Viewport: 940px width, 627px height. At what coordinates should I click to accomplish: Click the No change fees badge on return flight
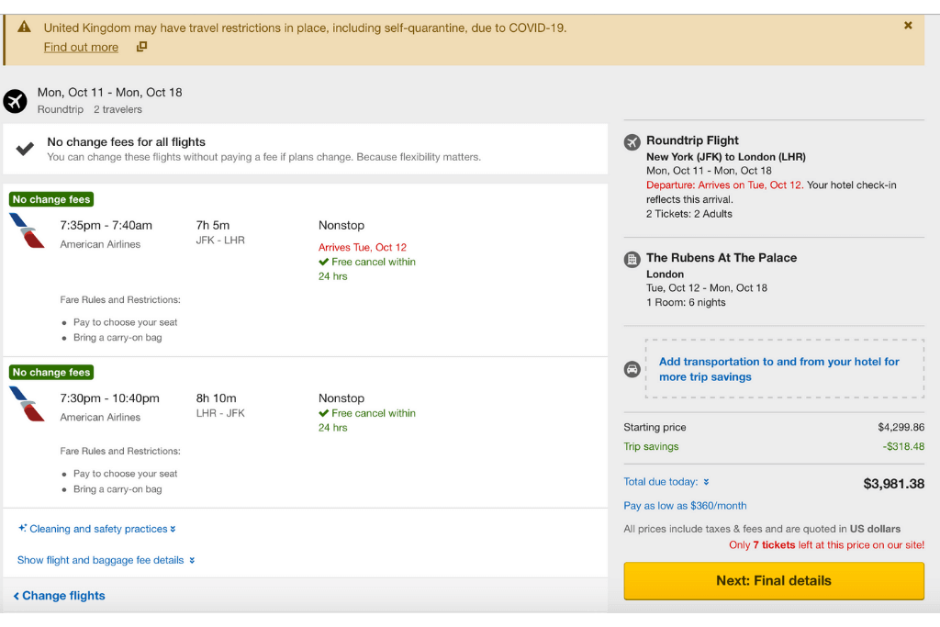pyautogui.click(x=51, y=372)
